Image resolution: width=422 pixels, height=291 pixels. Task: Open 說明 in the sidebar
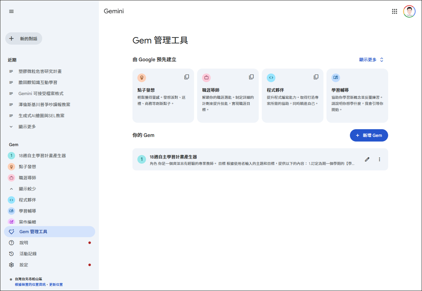pyautogui.click(x=49, y=242)
